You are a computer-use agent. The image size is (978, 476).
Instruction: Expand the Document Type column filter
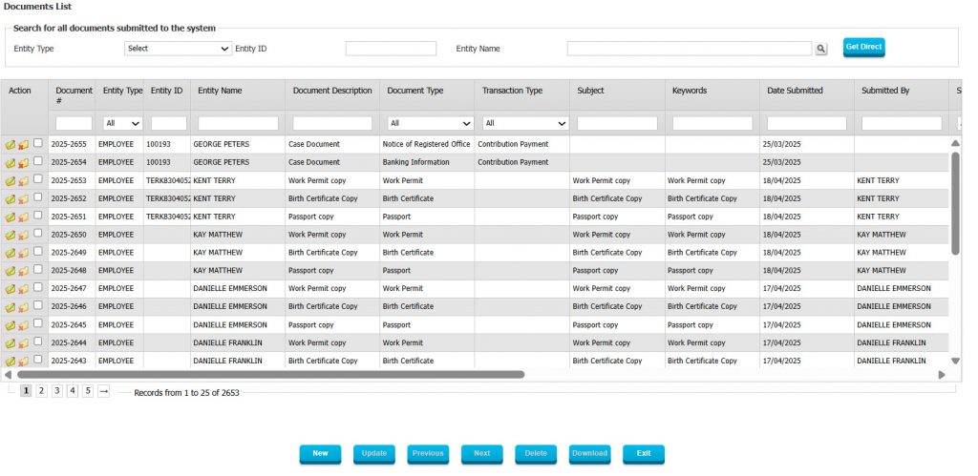click(x=430, y=123)
